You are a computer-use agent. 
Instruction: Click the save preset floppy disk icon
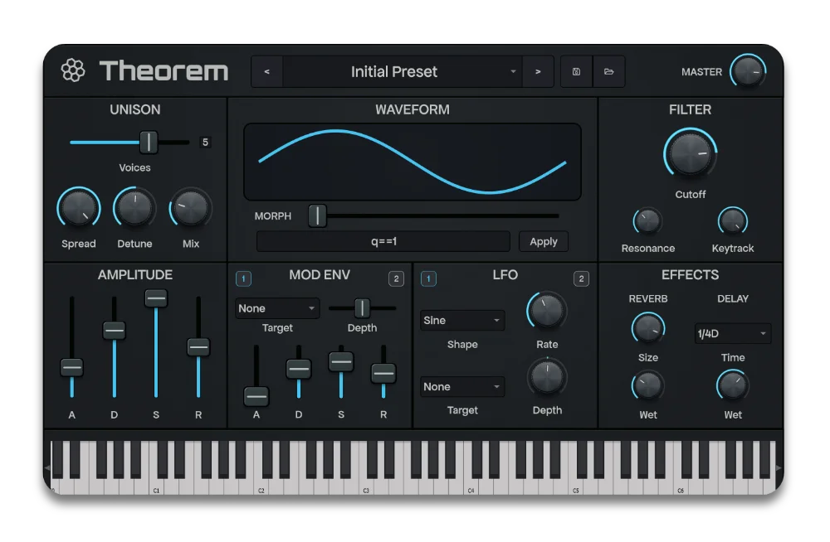coord(576,72)
